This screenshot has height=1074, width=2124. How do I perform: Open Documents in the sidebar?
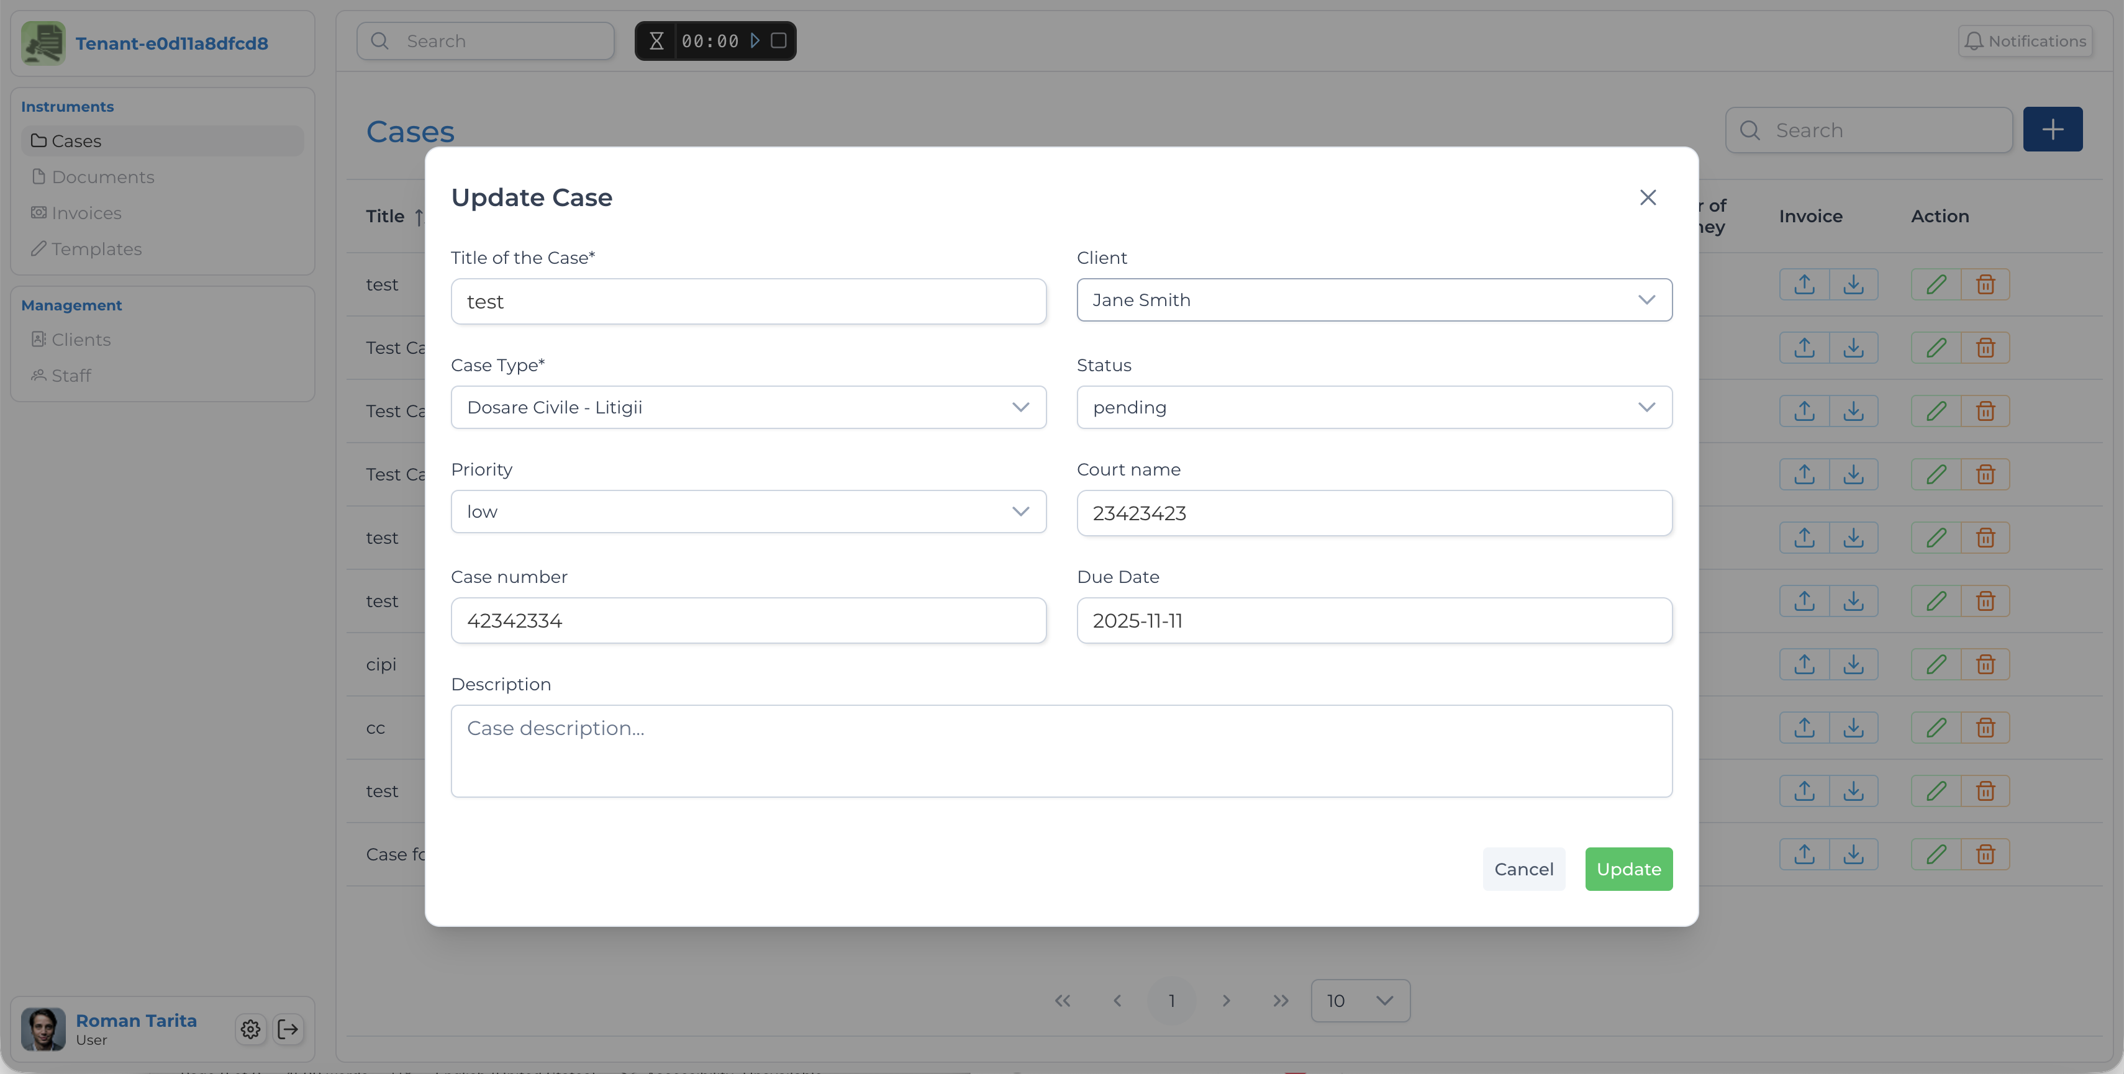coord(102,177)
